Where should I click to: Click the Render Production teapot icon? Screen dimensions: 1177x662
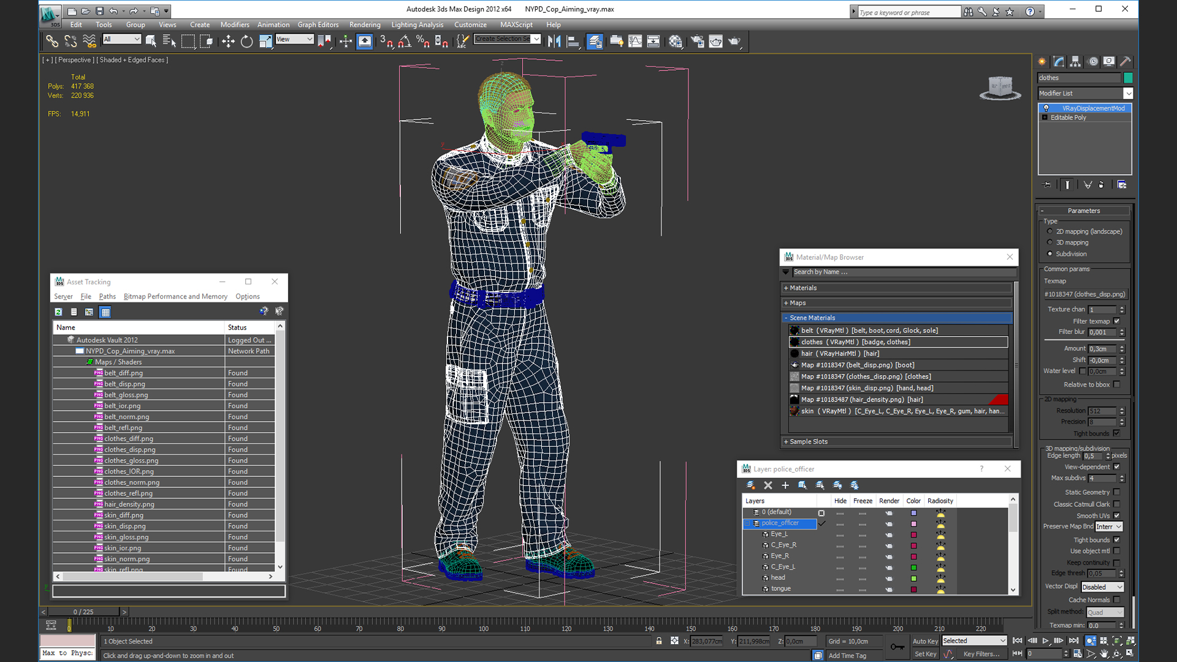734,41
